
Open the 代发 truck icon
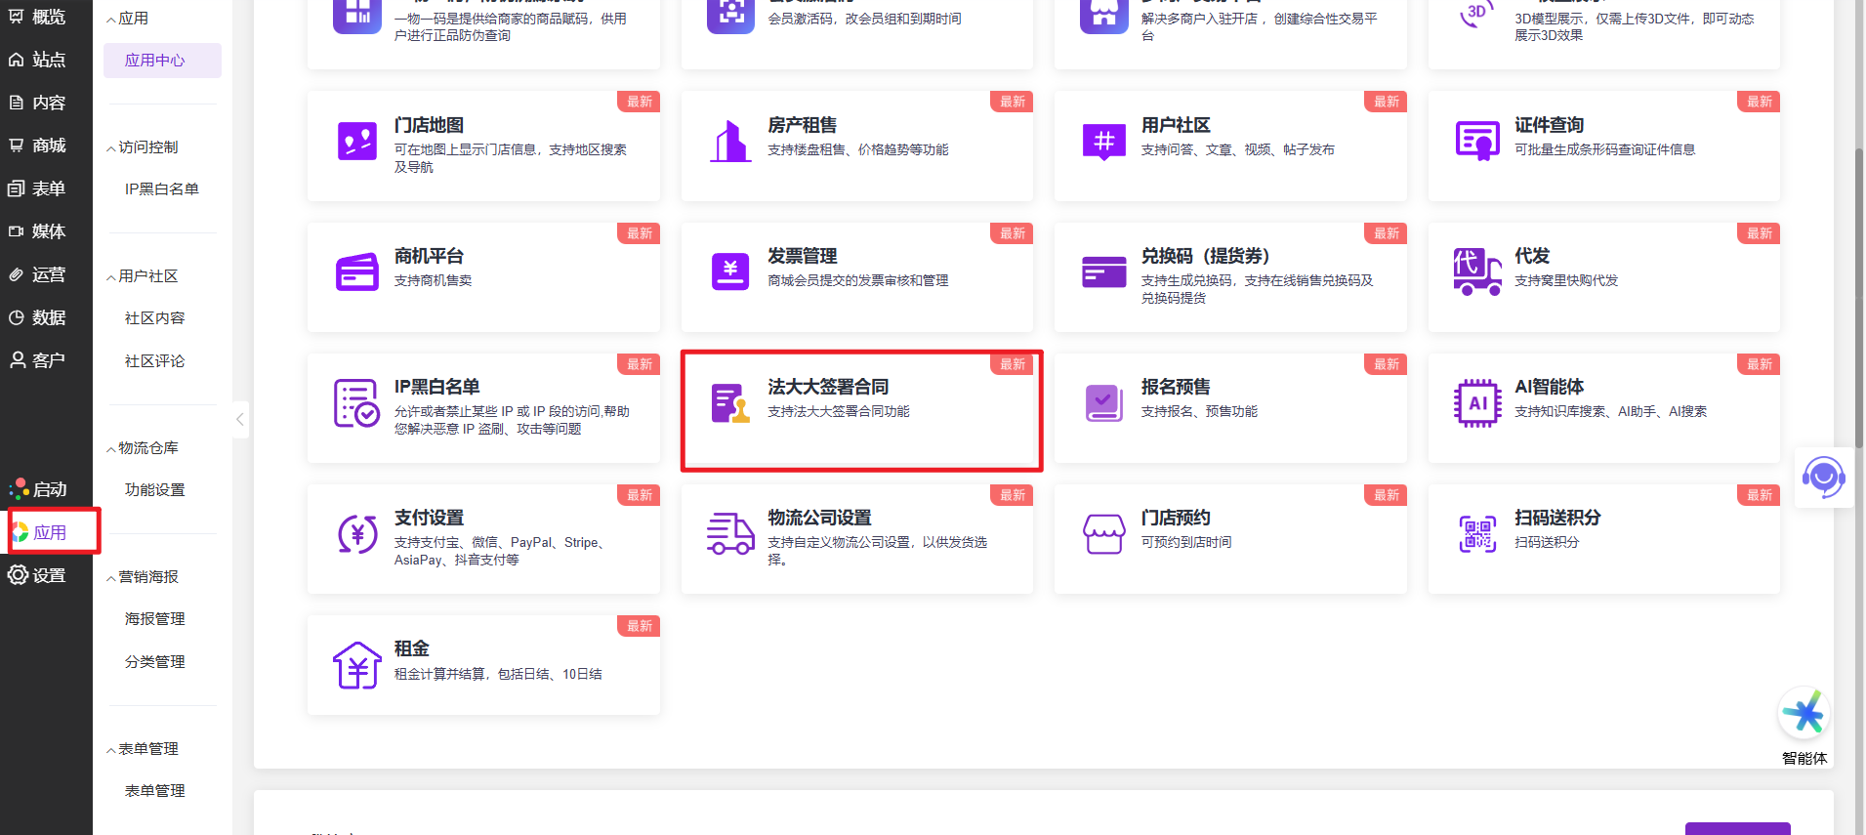tap(1477, 272)
